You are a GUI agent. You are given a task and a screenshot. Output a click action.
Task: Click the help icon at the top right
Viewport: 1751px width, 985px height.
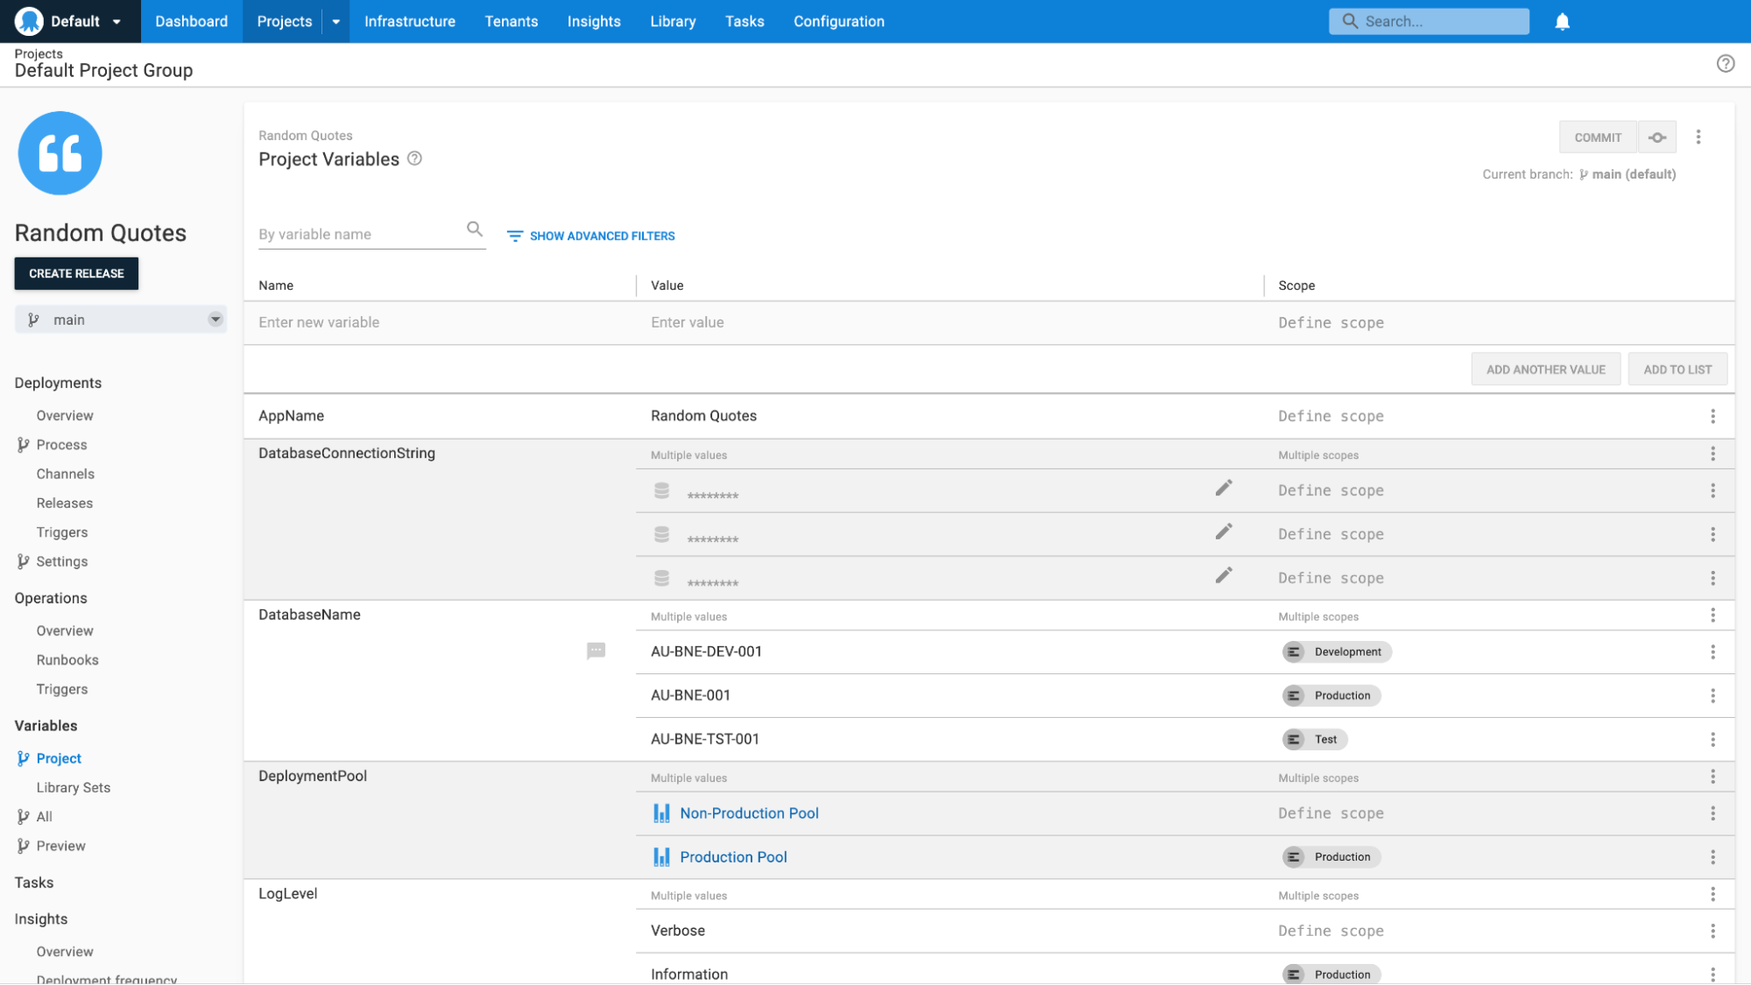(x=1725, y=63)
